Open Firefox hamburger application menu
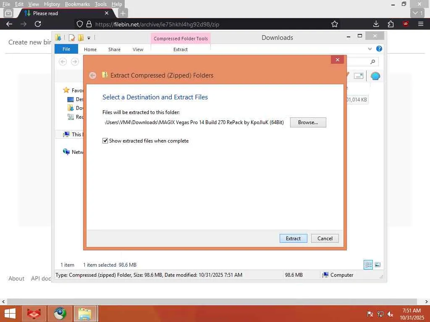Image resolution: width=430 pixels, height=322 pixels. tap(421, 24)
